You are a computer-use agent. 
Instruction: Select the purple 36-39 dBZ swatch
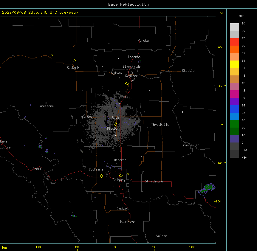[234, 102]
